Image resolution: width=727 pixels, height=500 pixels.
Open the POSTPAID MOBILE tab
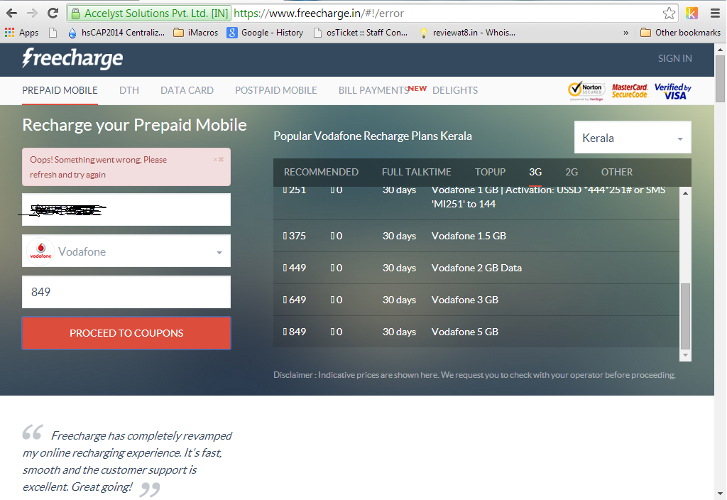click(x=276, y=90)
